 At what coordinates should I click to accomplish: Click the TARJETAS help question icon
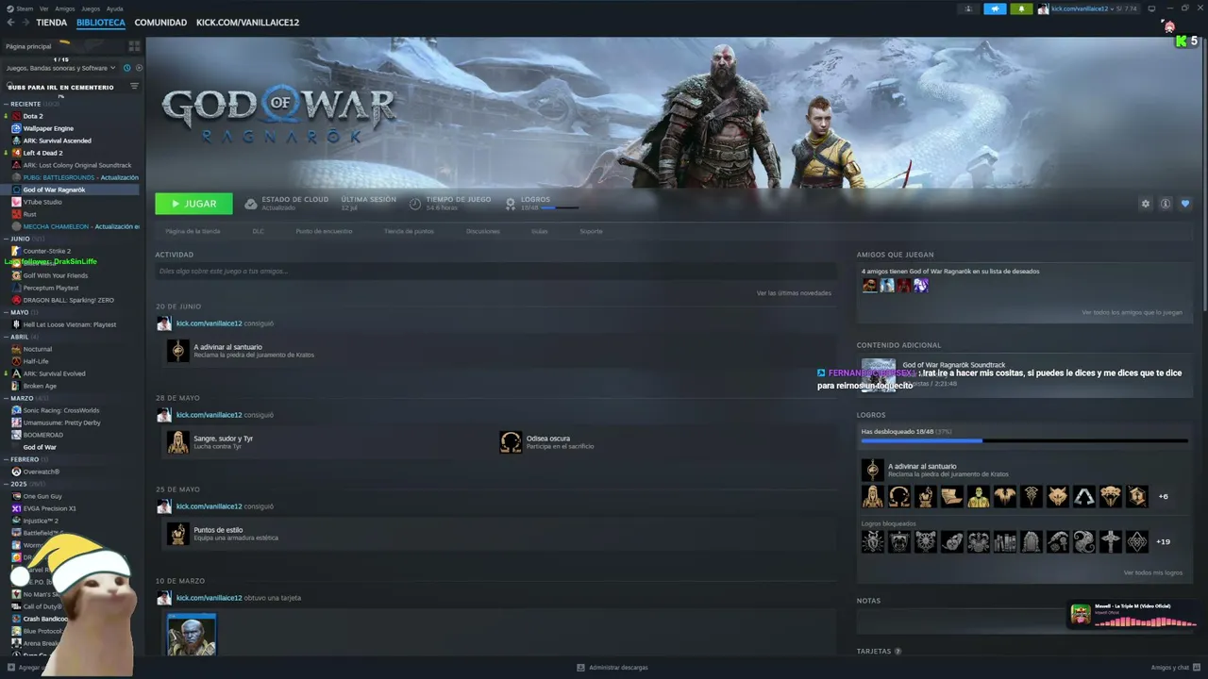(x=898, y=652)
